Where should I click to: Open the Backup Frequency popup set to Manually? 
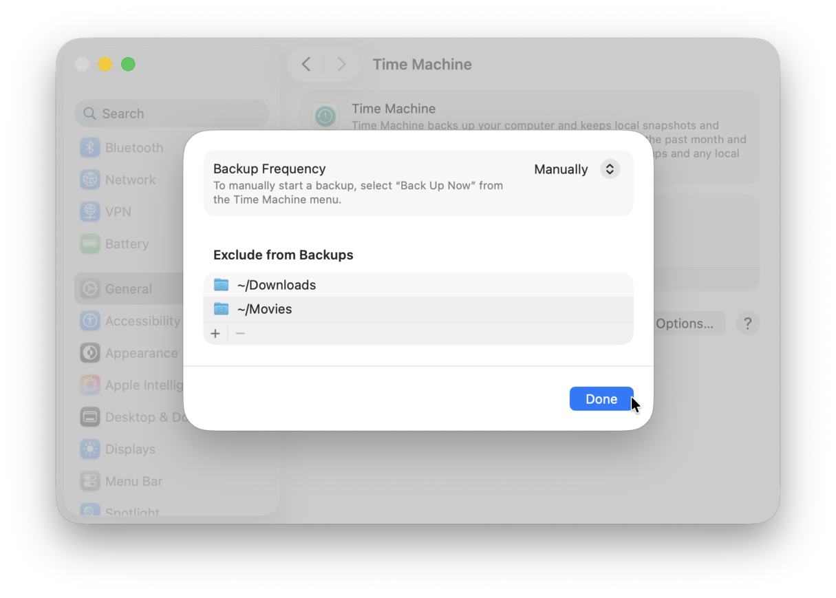click(x=577, y=169)
